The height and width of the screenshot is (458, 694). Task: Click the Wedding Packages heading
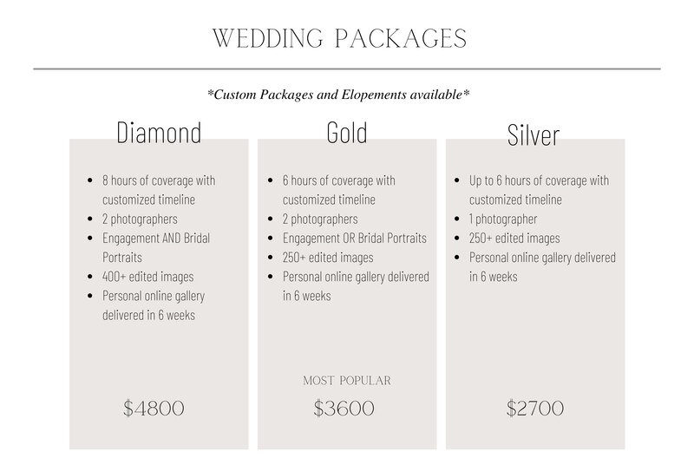click(339, 38)
